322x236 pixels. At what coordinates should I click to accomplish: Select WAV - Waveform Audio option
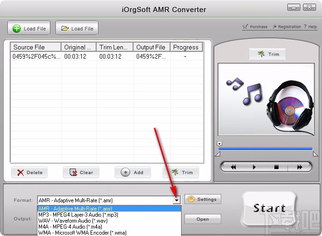point(109,221)
